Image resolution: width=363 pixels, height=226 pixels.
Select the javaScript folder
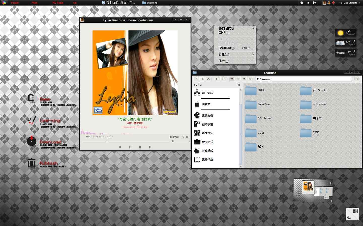click(313, 90)
